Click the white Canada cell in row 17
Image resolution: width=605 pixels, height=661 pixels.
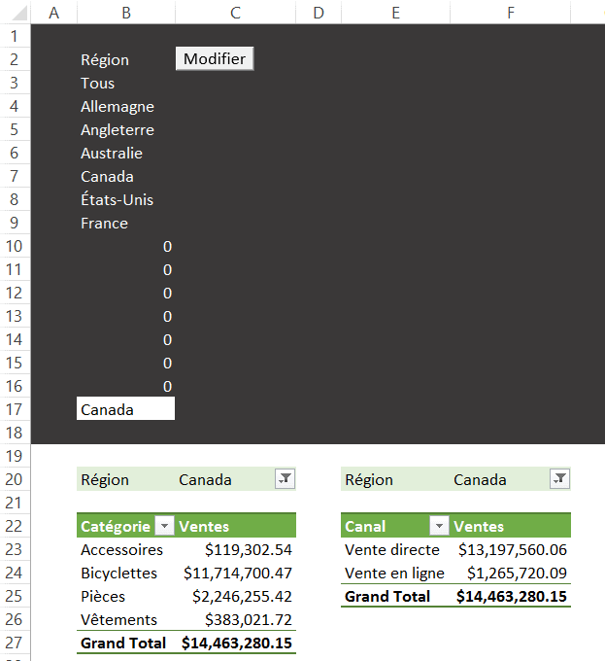[125, 409]
